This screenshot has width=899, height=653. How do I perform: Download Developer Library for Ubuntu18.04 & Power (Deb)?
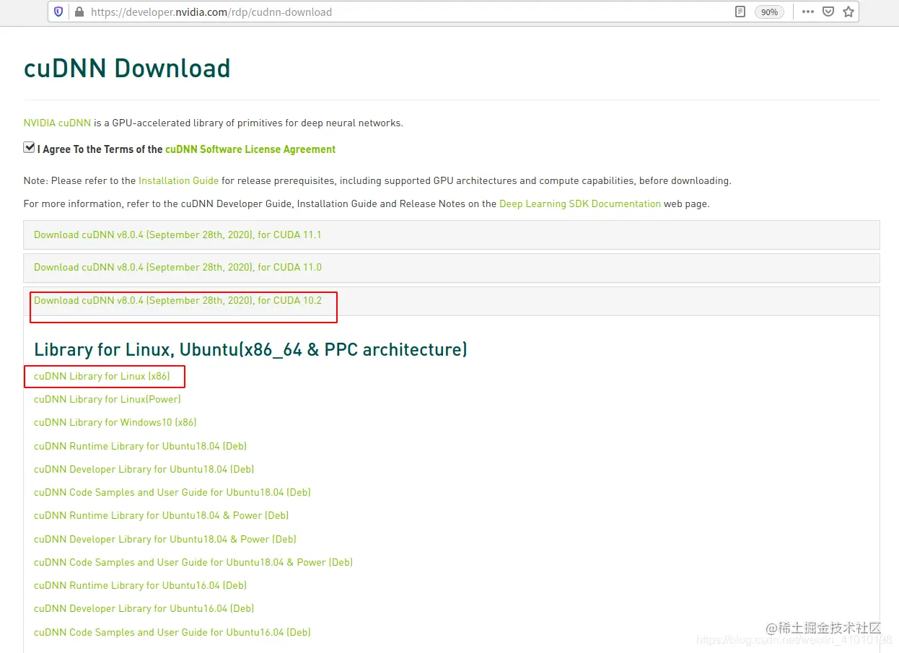[165, 539]
